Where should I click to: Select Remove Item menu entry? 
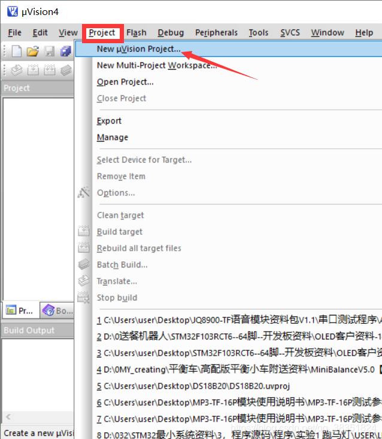pyautogui.click(x=229, y=176)
